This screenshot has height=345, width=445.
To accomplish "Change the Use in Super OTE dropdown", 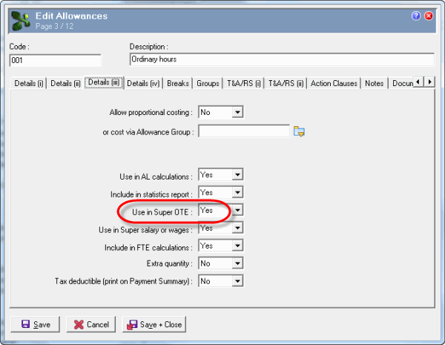I will (x=237, y=211).
